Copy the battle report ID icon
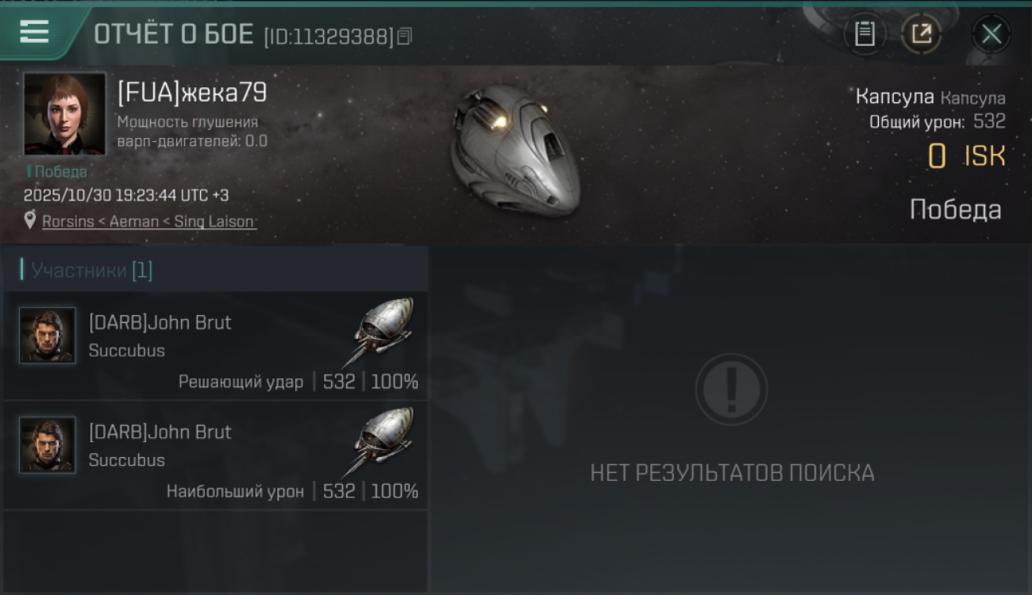 [x=405, y=36]
